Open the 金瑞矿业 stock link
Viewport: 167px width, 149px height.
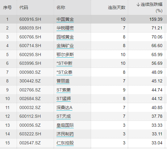pyautogui.click(x=65, y=46)
